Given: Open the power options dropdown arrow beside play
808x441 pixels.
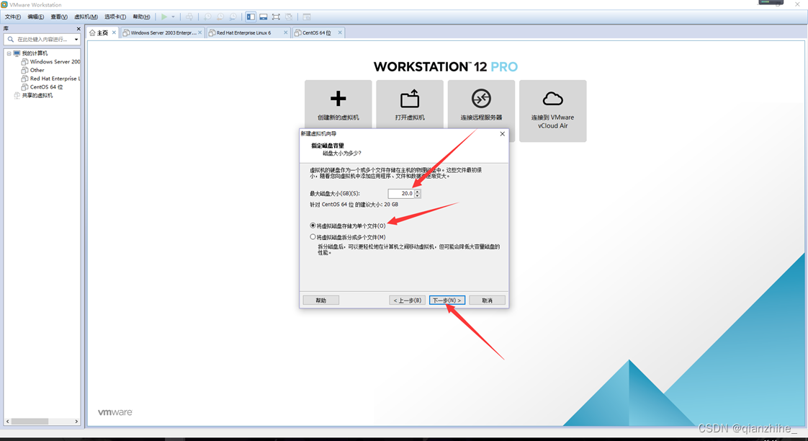Looking at the screenshot, I should (x=173, y=17).
